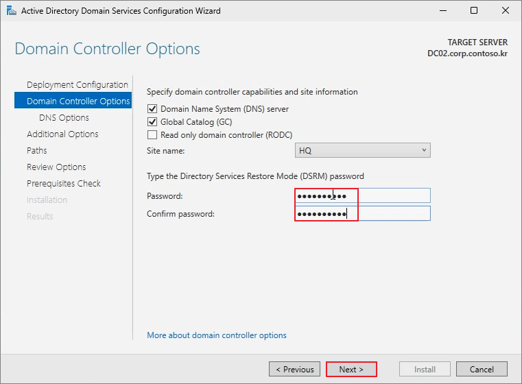Uncheck Domain Name System (DNS) server checkbox
The width and height of the screenshot is (522, 384).
(x=152, y=109)
